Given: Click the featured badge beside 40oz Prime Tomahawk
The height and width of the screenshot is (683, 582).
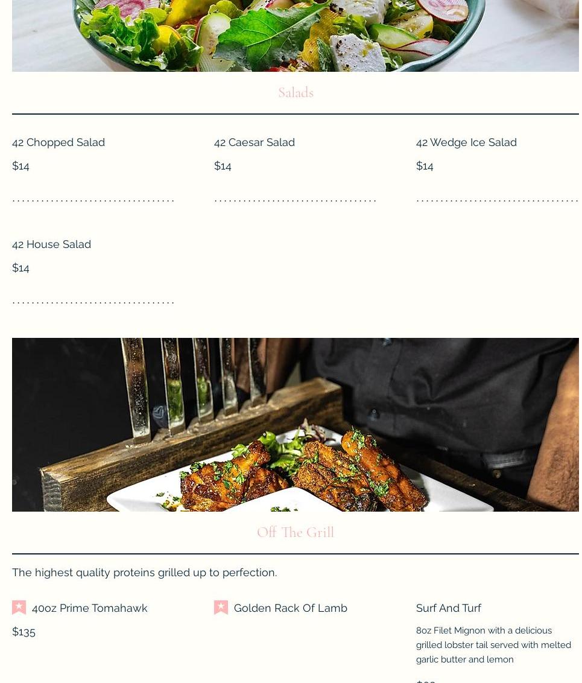Looking at the screenshot, I should (x=19, y=608).
